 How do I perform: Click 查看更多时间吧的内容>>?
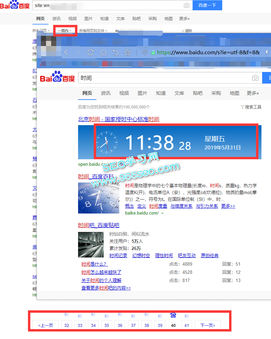pos(106,288)
